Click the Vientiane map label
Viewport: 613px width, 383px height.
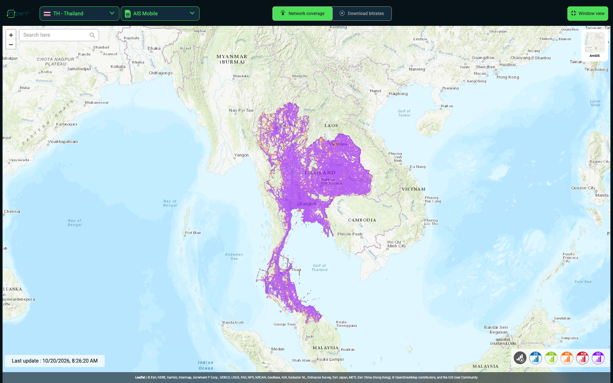(338, 144)
